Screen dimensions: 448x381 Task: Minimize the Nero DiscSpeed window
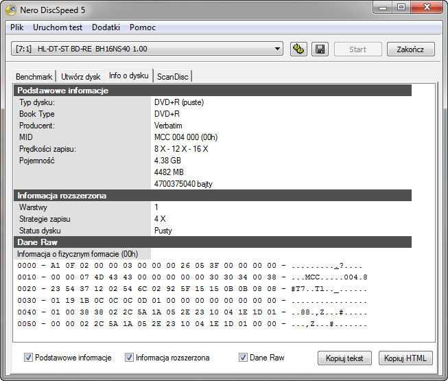pos(383,8)
